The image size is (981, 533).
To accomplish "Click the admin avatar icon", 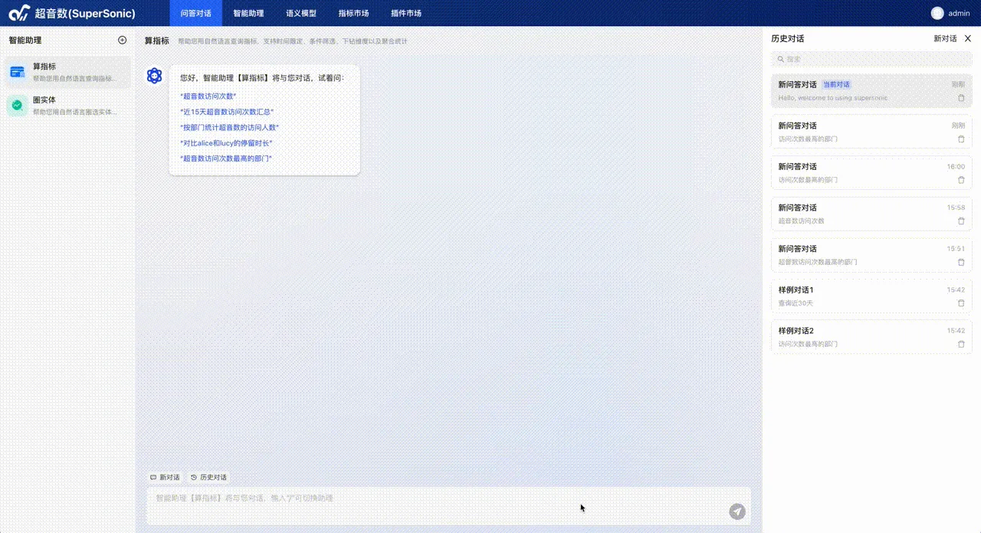I will (937, 13).
